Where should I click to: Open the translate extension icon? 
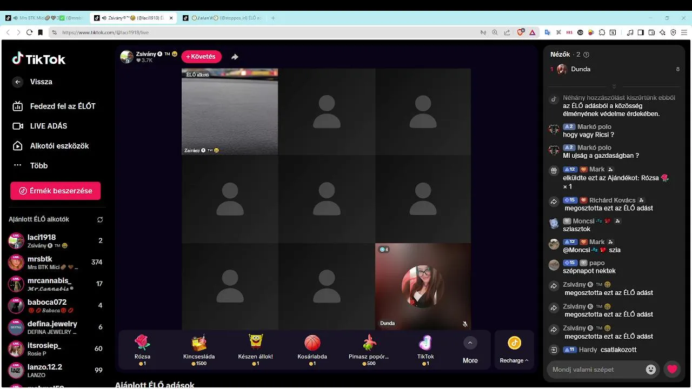coord(547,32)
